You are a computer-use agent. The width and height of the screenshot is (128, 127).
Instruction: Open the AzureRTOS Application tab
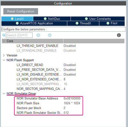tap(34, 23)
